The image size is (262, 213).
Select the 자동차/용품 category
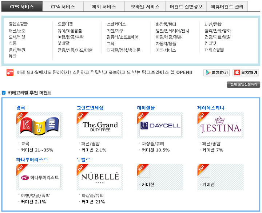[166, 43]
